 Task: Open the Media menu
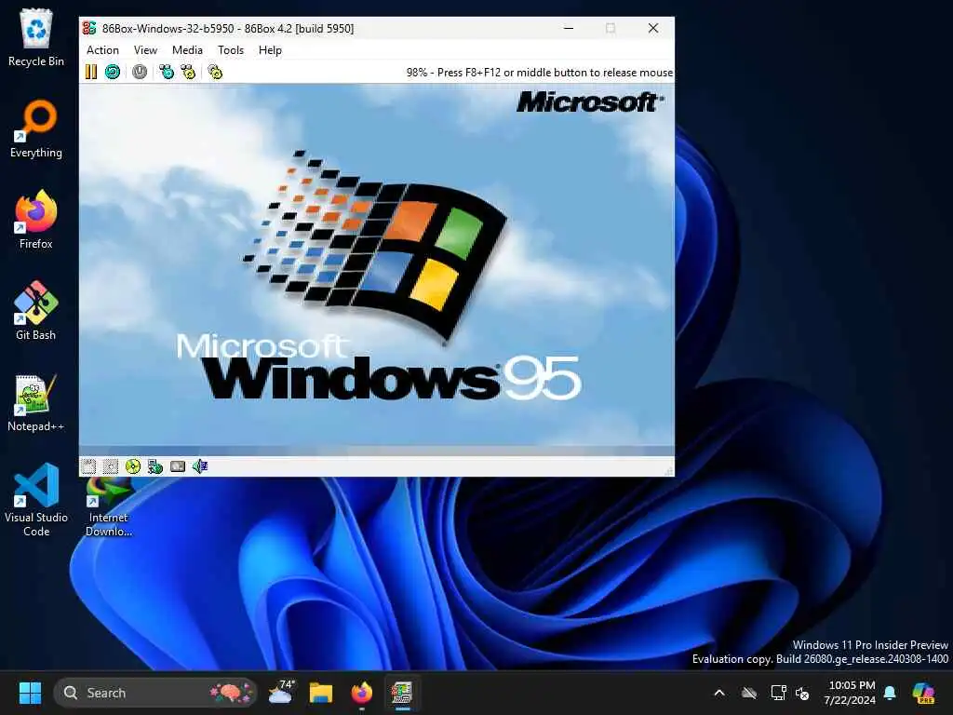(x=187, y=50)
